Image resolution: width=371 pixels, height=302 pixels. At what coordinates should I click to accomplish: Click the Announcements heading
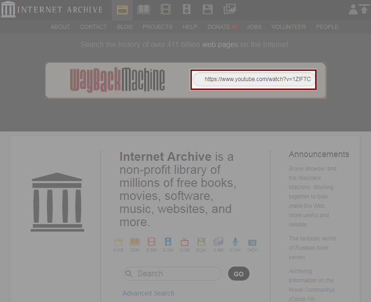pos(319,154)
